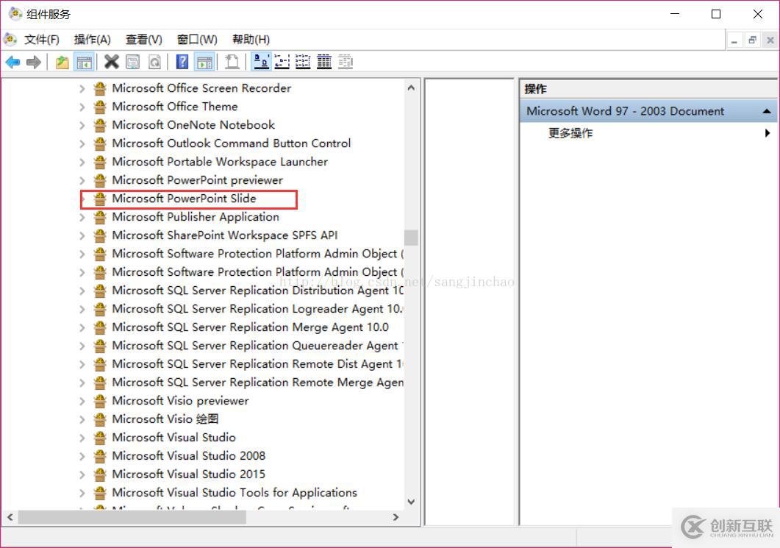The height and width of the screenshot is (548, 780).
Task: Expand the Microsoft Visio 绘图 node
Action: click(x=82, y=419)
